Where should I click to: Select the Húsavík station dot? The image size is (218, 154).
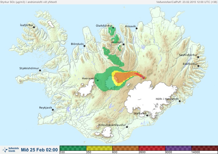tap(137, 28)
